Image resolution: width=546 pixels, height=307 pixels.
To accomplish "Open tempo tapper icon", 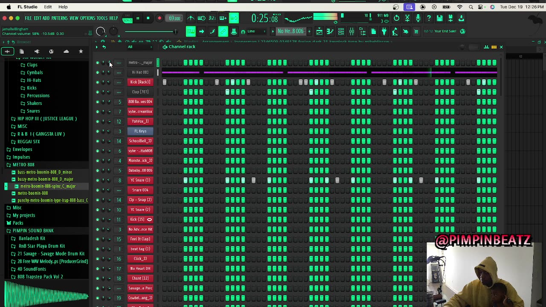I will (395, 31).
